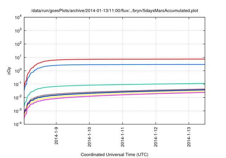Click the plot title file path text
This screenshot has width=226, height=158.
[114, 11]
